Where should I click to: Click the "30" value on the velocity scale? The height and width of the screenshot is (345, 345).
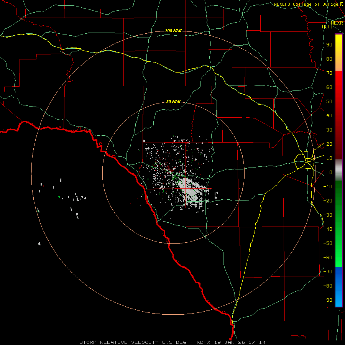coord(329,130)
